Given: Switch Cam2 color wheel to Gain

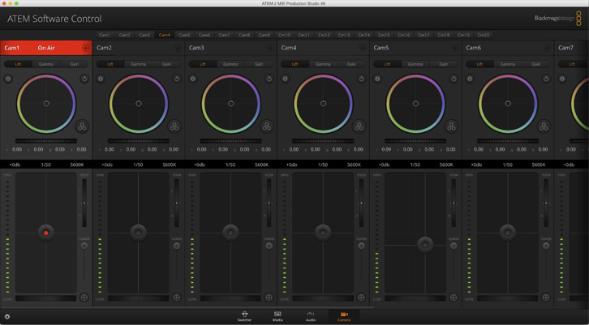Looking at the screenshot, I should [x=166, y=64].
